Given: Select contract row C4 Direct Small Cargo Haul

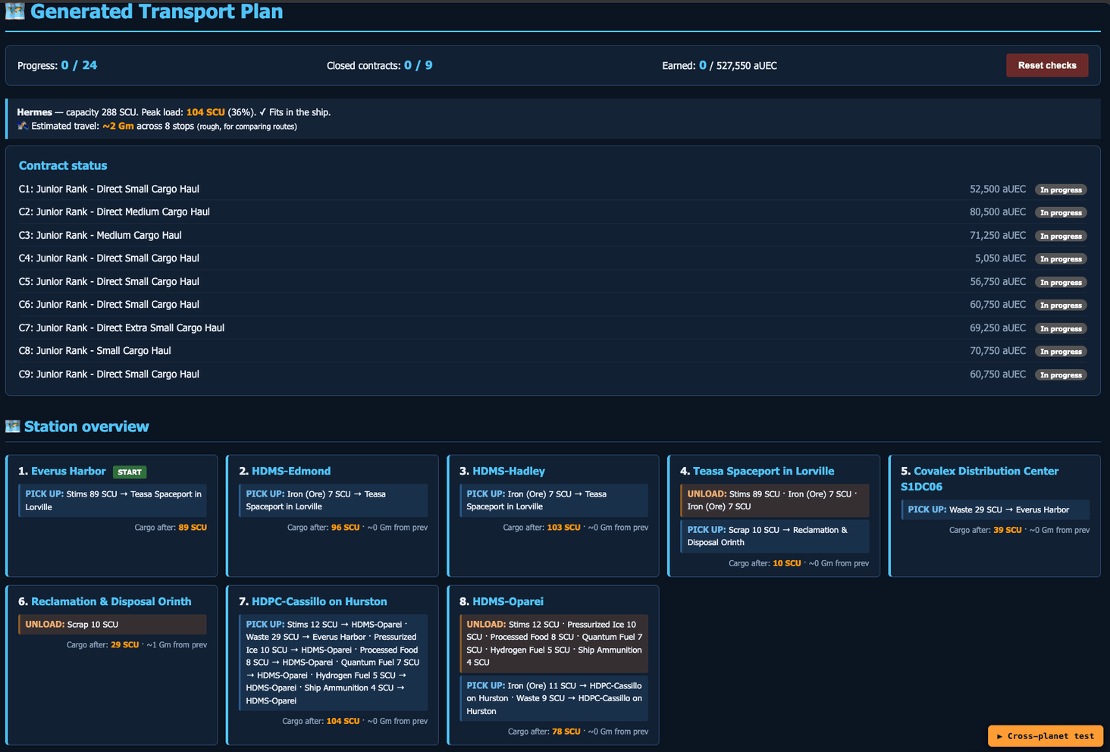Looking at the screenshot, I should click(x=553, y=258).
